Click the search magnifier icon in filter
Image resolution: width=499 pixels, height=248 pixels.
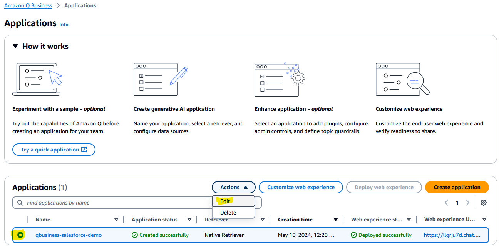coord(20,203)
